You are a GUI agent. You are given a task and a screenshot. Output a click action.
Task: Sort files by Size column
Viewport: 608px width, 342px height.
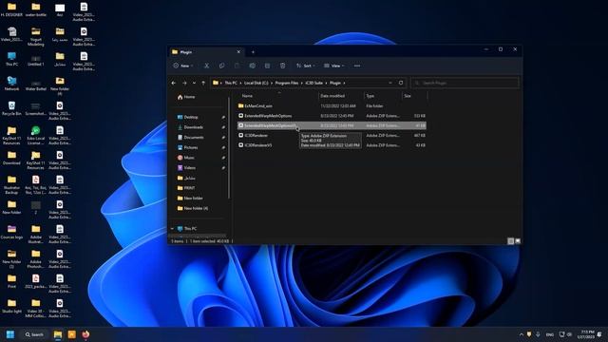click(x=408, y=96)
